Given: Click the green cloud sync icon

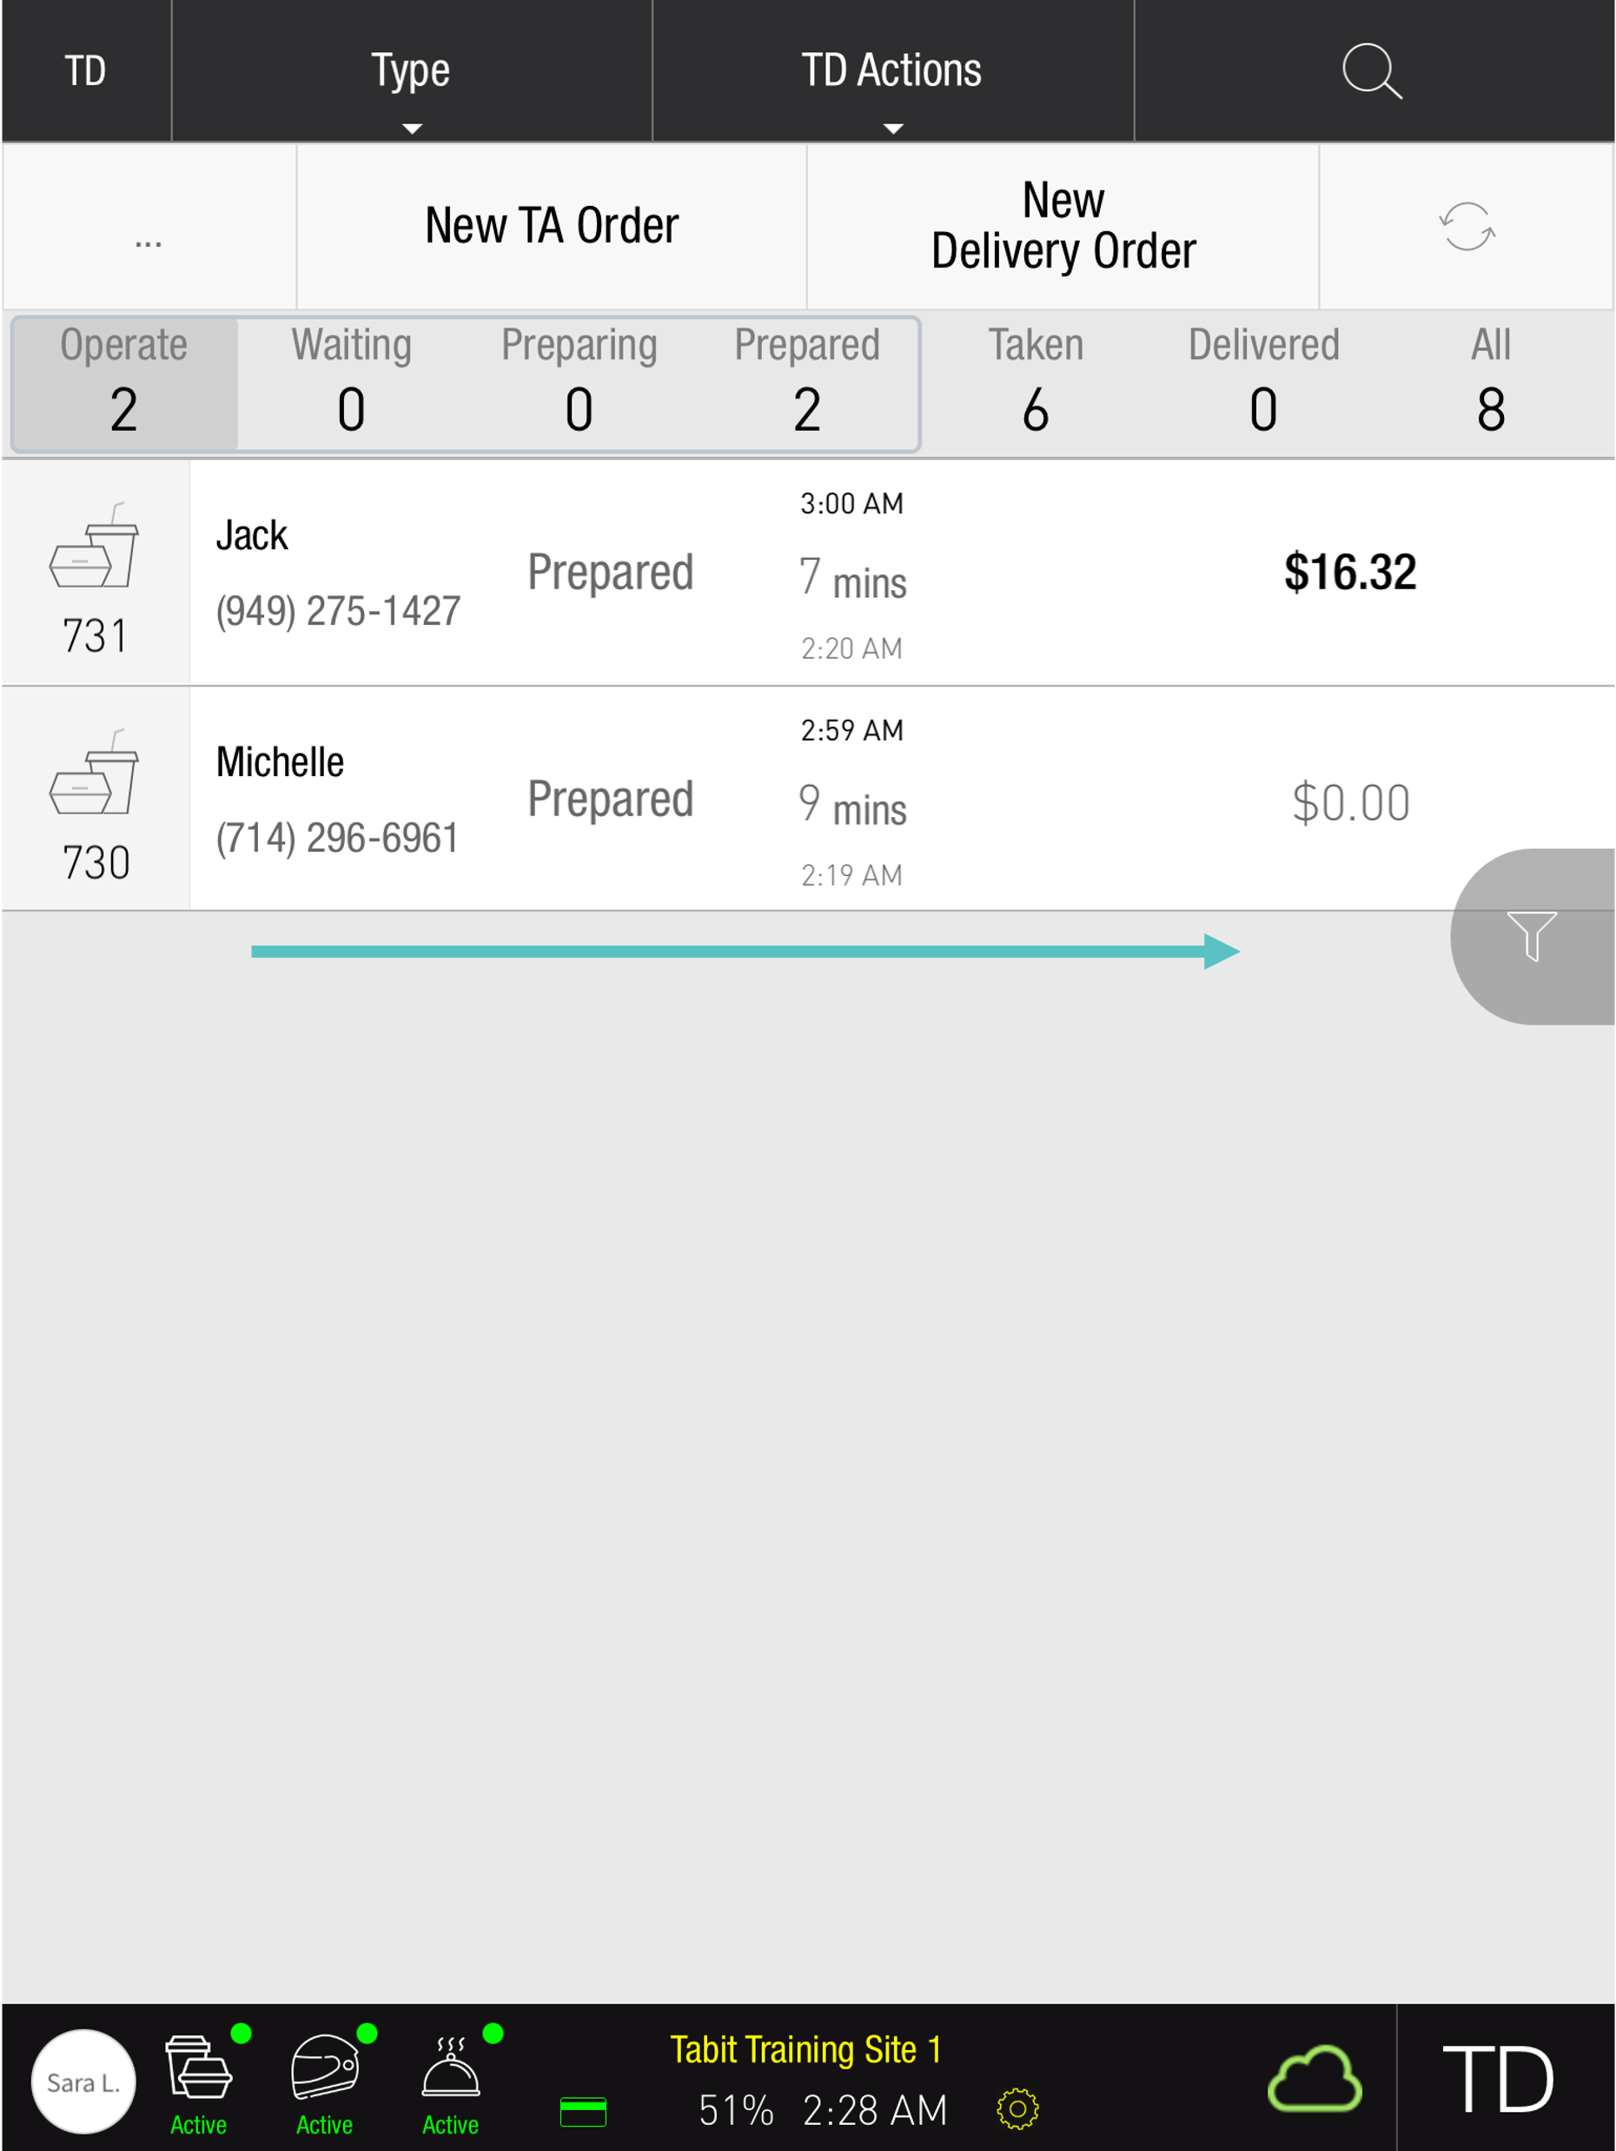Looking at the screenshot, I should tap(1315, 2079).
